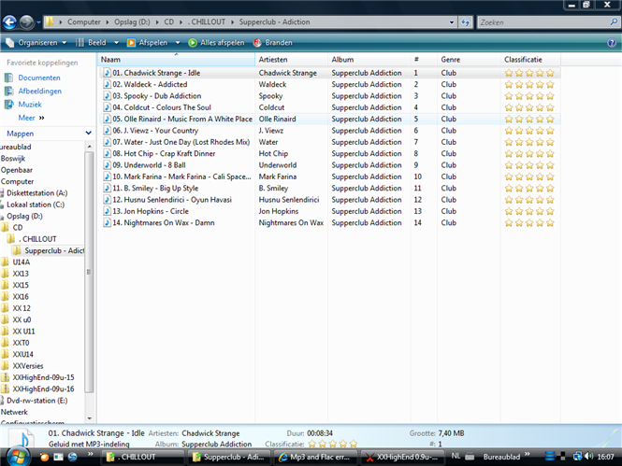Click the Classificatie stars for 01. Chadwick Strange - Idle
The height and width of the screenshot is (466, 622).
[x=529, y=73]
